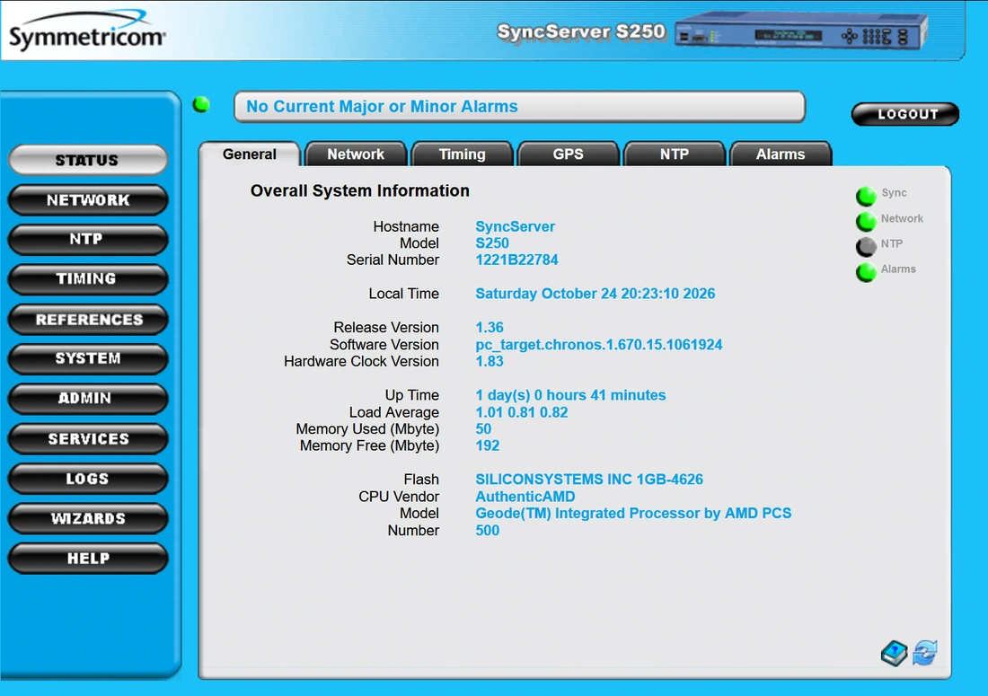Click the load average '1.01 0.81 0.82'
This screenshot has width=988, height=696.
[x=522, y=412]
